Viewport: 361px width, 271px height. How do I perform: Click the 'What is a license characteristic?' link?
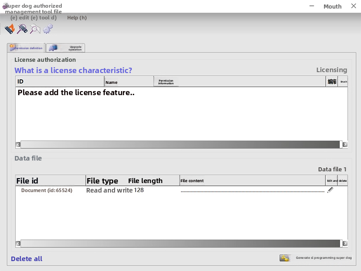click(x=73, y=70)
